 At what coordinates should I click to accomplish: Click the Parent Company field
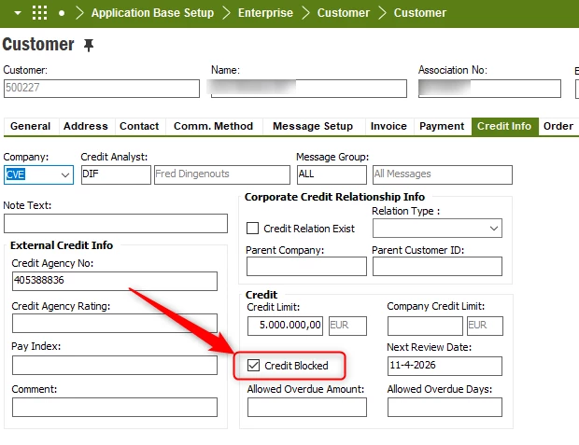point(306,266)
